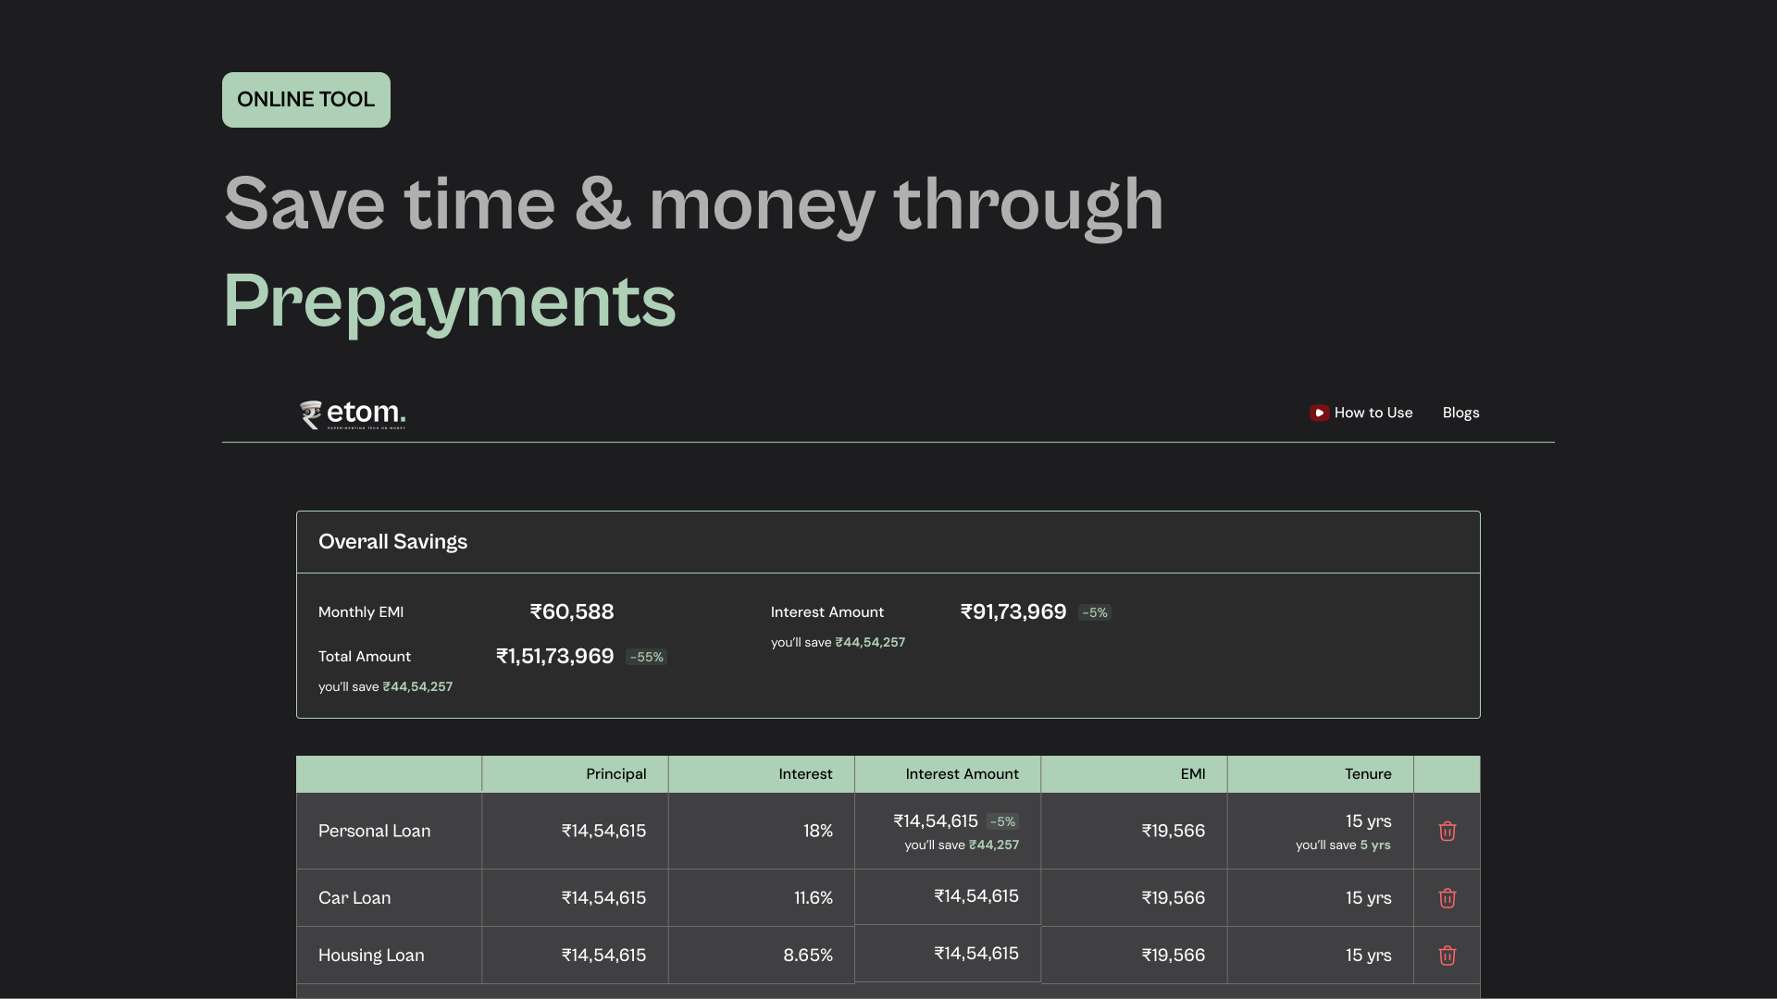The width and height of the screenshot is (1777, 999).
Task: Click the -55% badge next to Total Amount
Action: (646, 657)
